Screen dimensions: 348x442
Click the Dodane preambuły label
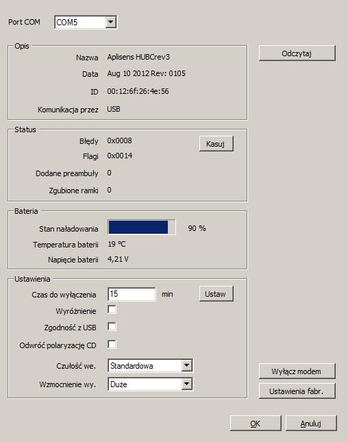(x=67, y=173)
